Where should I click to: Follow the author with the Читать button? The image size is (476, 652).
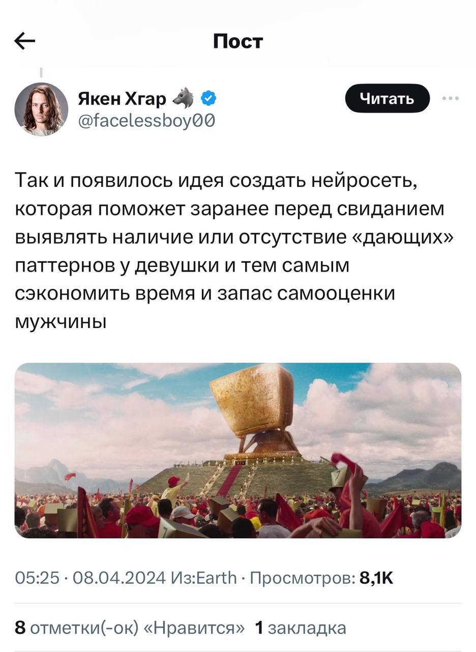click(388, 98)
